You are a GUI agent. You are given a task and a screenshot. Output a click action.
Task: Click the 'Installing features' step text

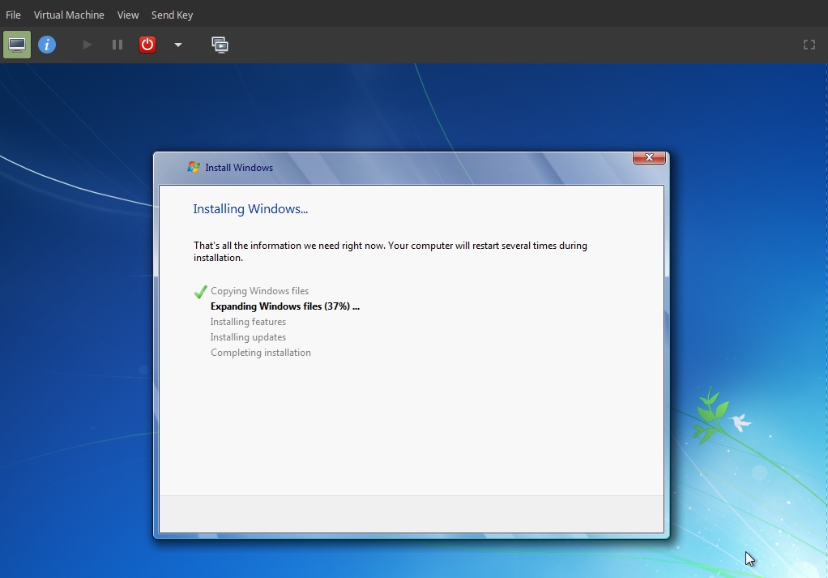tap(248, 322)
